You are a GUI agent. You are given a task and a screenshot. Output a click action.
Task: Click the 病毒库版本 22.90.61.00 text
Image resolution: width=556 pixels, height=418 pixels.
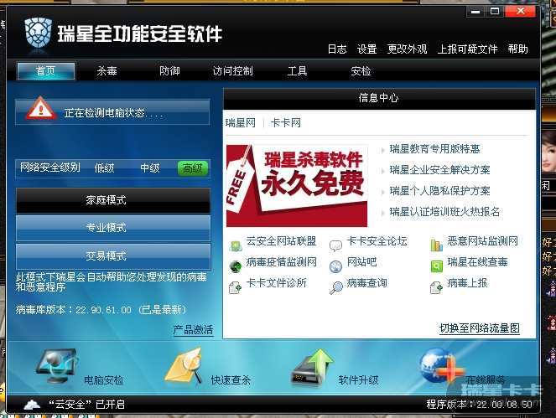click(101, 310)
